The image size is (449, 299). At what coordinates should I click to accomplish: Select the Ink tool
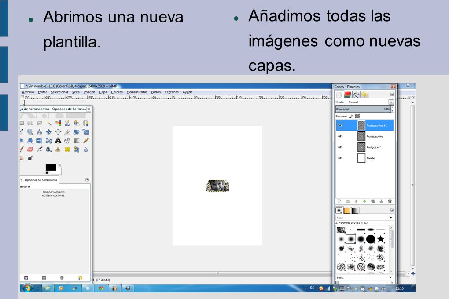[x=49, y=149]
